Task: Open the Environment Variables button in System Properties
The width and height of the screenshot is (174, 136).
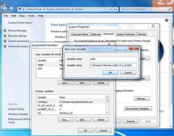Action: [138, 109]
